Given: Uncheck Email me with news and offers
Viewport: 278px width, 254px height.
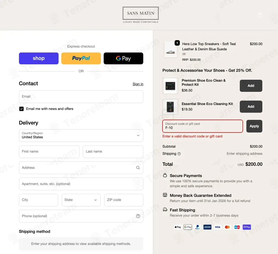Looking at the screenshot, I should point(21,109).
